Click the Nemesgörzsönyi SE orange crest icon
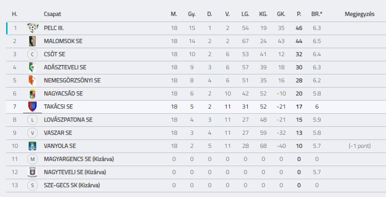This screenshot has width=386, height=197. click(x=32, y=80)
